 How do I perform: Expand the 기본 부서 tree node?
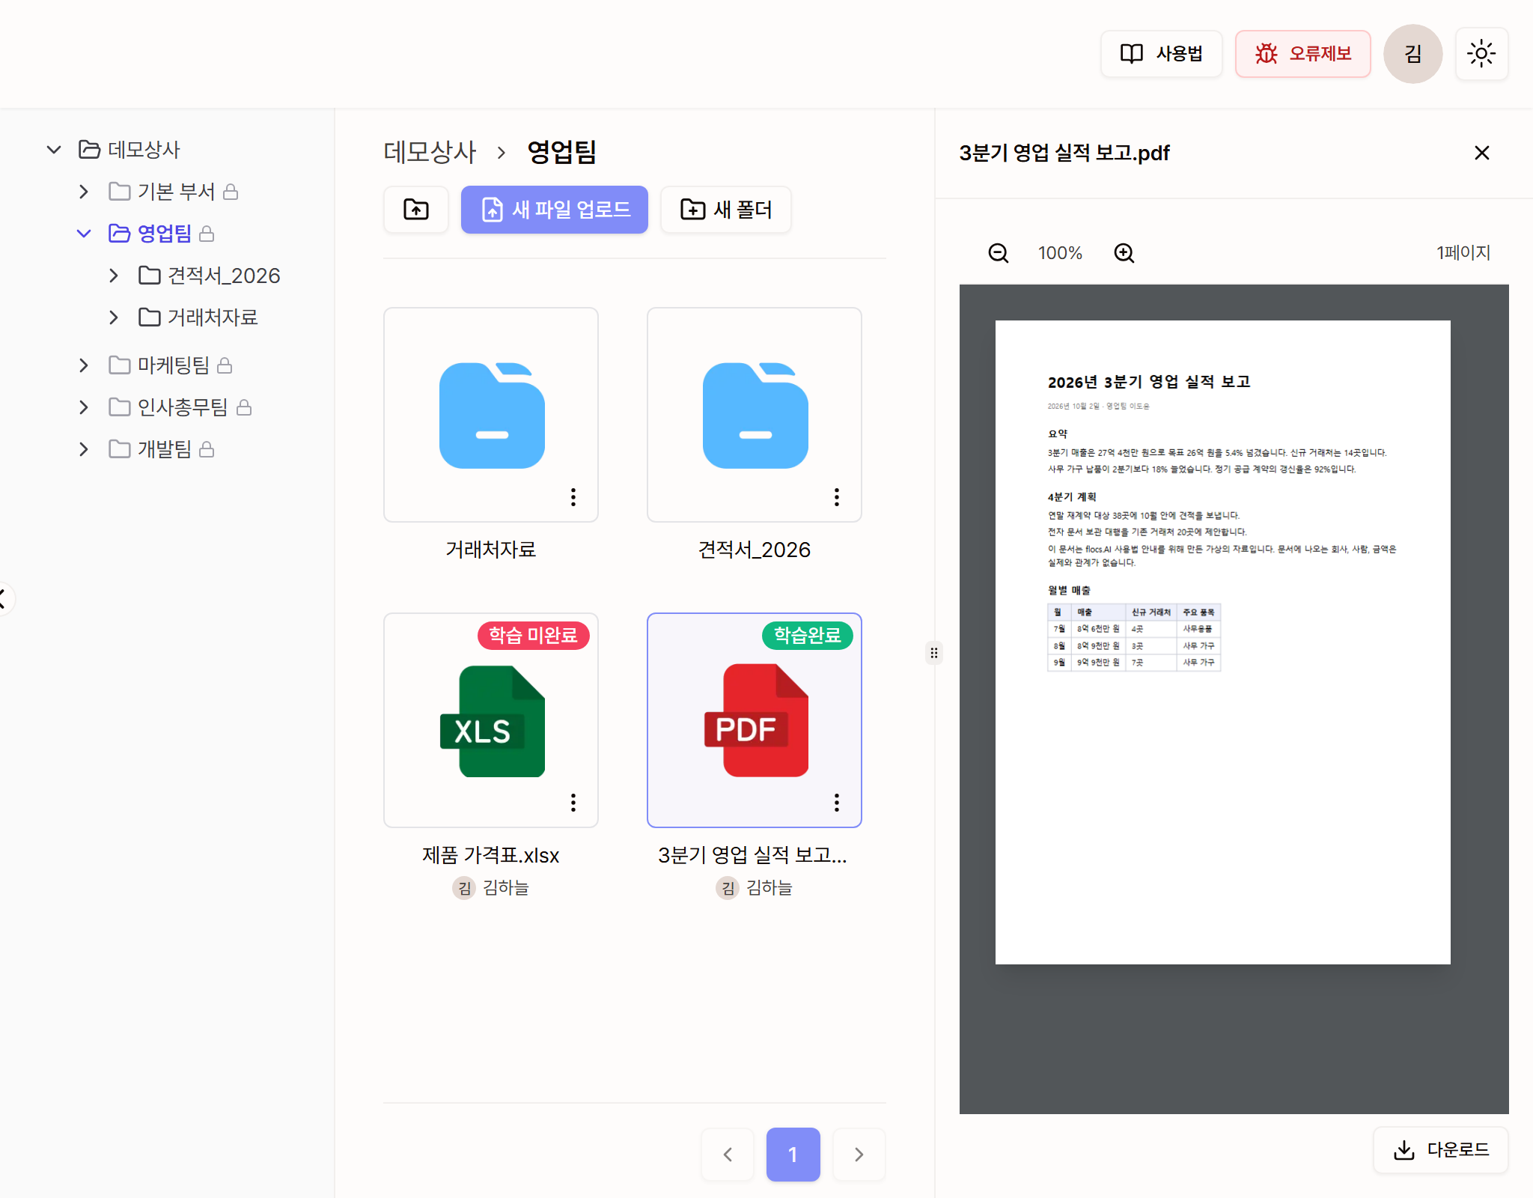click(84, 192)
